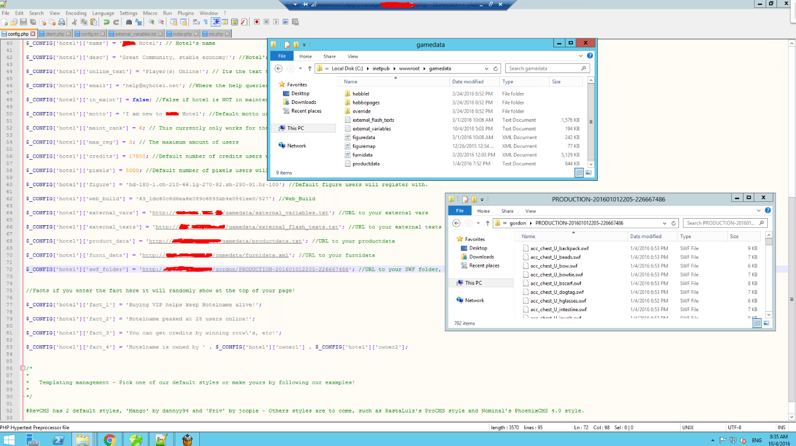Click the Zoom In magnifier icon
Screen dimensions: 796x446
point(152,22)
